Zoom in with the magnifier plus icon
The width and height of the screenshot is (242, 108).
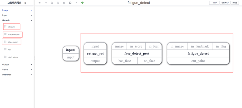coord(52,3)
